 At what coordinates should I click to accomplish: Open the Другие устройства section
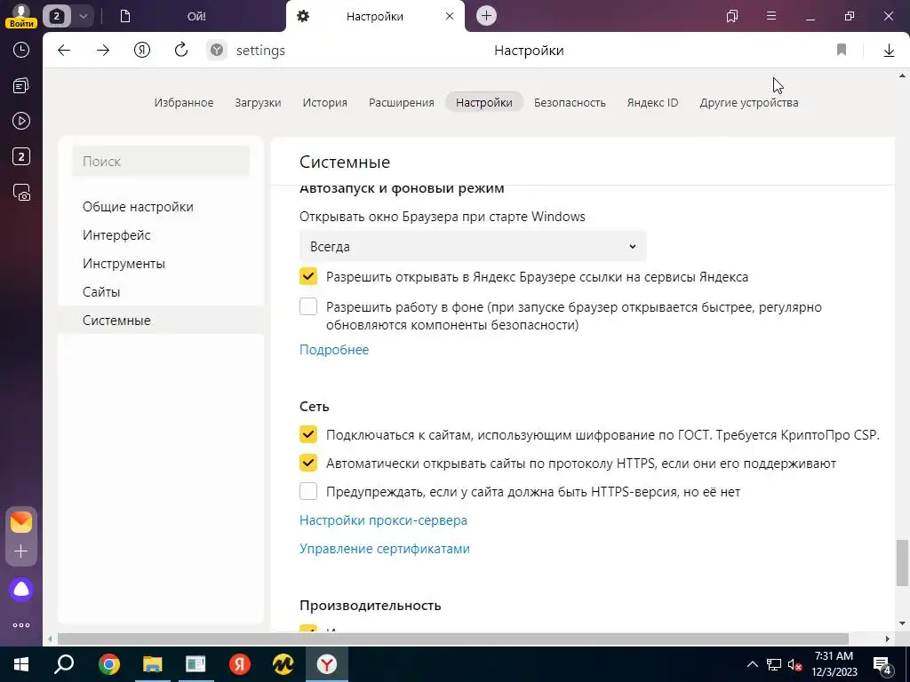pos(748,103)
